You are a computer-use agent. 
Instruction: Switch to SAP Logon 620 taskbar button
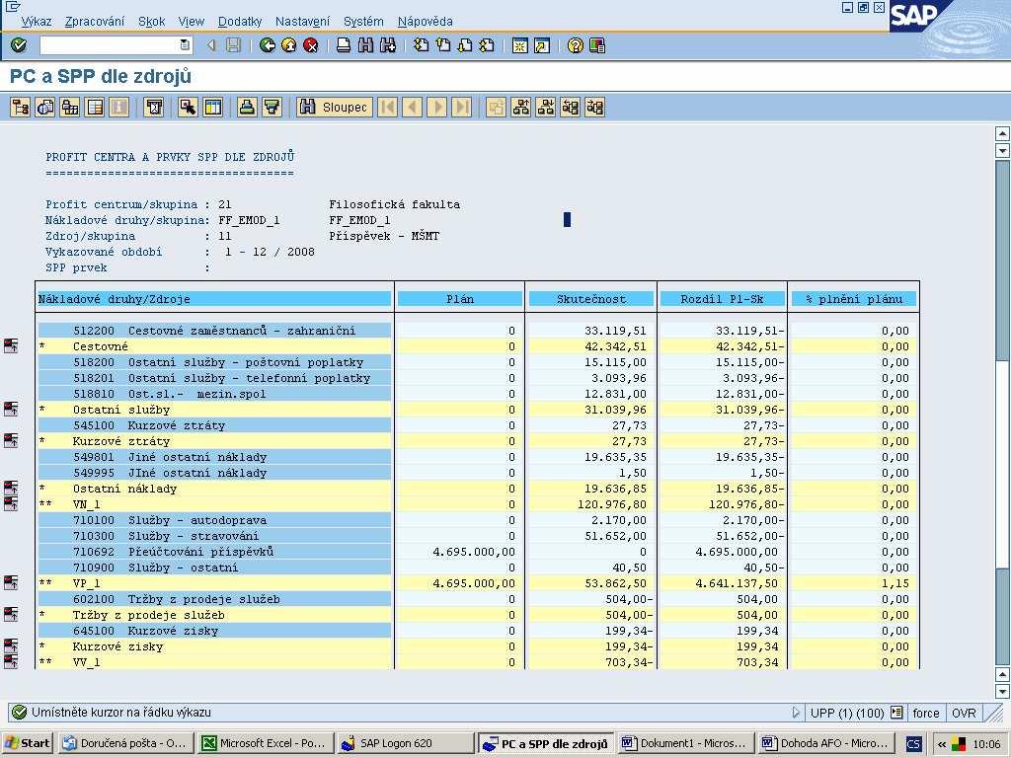[x=406, y=743]
